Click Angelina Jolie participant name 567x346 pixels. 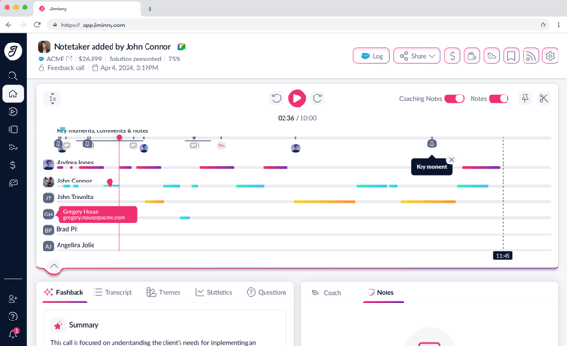coord(76,245)
